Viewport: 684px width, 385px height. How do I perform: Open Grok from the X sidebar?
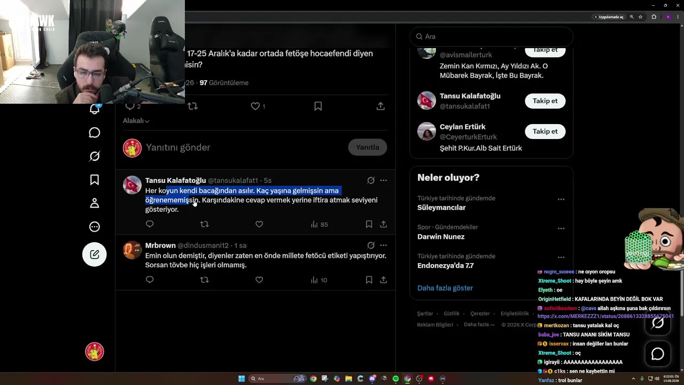(x=95, y=156)
